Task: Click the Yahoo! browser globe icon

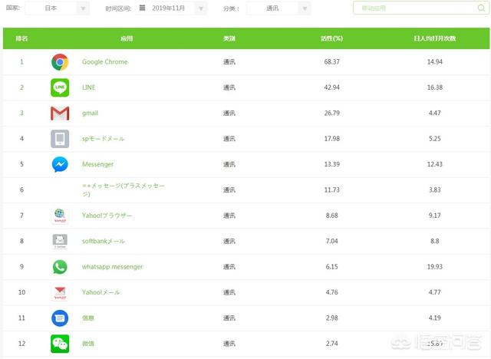Action: click(x=60, y=216)
